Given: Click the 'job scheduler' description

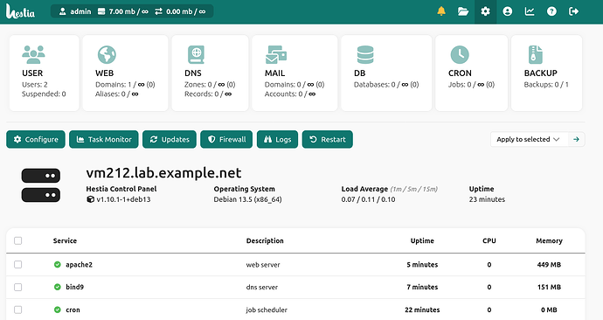Looking at the screenshot, I should coord(267,310).
